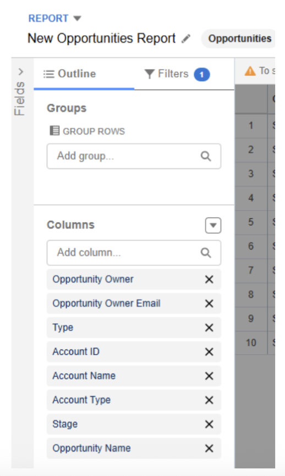The height and width of the screenshot is (476, 285).
Task: Remove the Stage column
Action: tap(209, 424)
